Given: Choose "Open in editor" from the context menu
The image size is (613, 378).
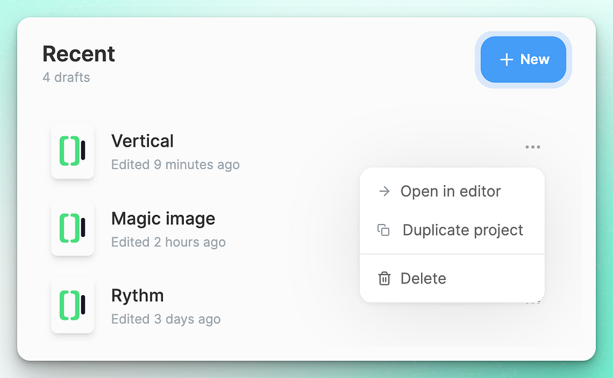Looking at the screenshot, I should pos(451,191).
